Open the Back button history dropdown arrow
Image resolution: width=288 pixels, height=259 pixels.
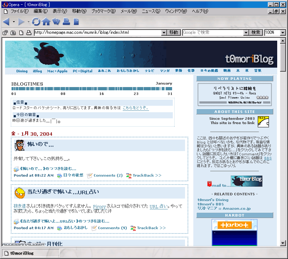click(x=14, y=22)
